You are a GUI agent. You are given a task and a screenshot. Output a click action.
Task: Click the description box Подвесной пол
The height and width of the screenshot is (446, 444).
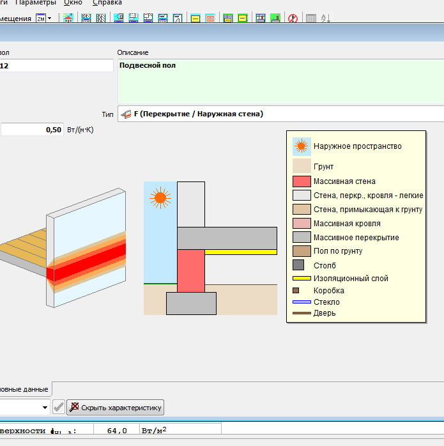point(280,81)
